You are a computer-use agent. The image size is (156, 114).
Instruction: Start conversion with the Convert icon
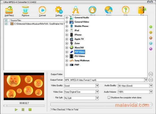click(x=42, y=10)
